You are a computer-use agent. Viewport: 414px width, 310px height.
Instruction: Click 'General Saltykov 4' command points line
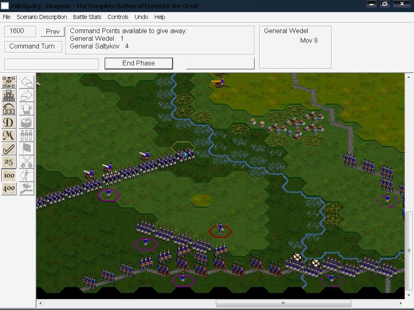pyautogui.click(x=99, y=46)
